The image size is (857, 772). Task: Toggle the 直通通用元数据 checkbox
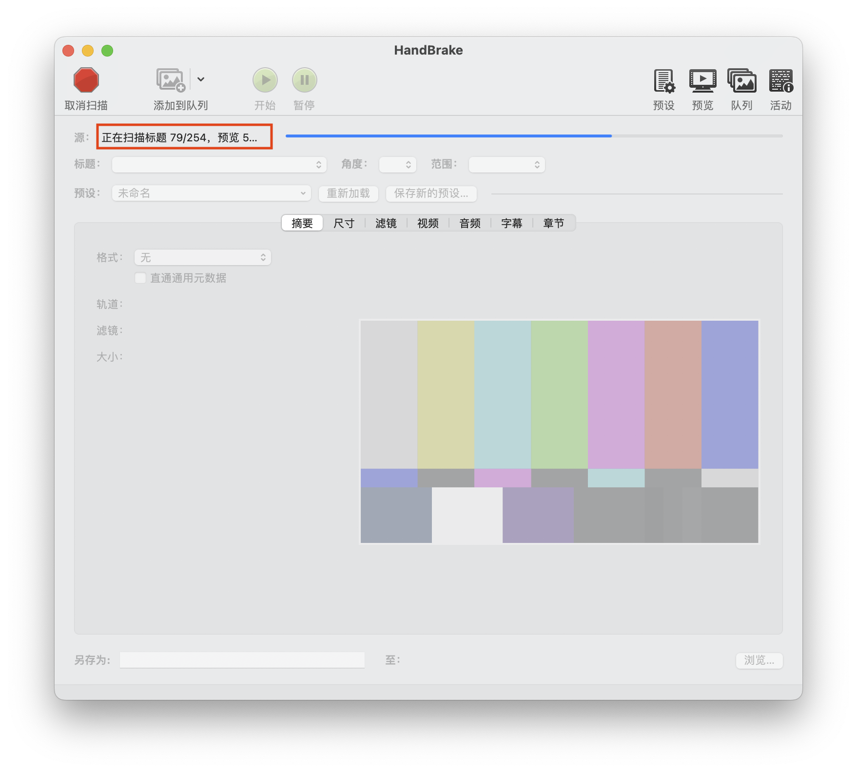point(140,277)
